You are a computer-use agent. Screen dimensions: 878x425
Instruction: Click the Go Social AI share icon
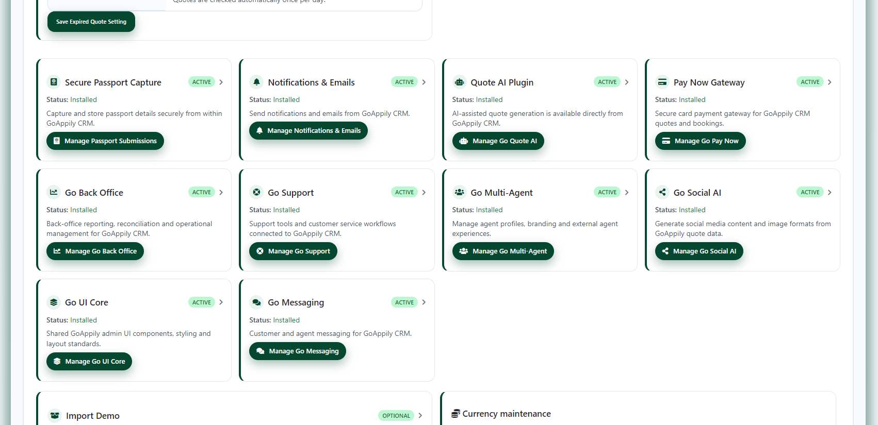662,192
